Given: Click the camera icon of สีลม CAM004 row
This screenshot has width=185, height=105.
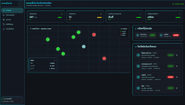Looking at the screenshot, I should (138, 88).
